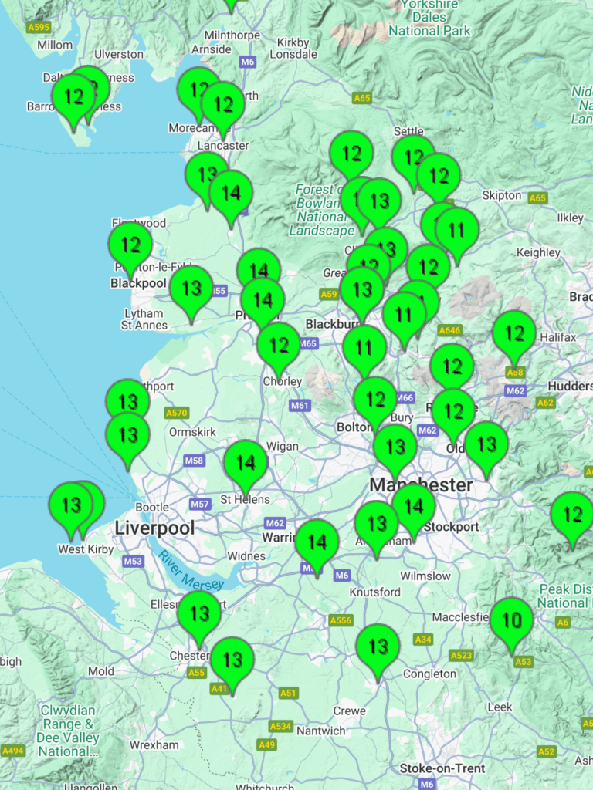
Task: Select the 13 marker north of Crewe
Action: click(378, 647)
